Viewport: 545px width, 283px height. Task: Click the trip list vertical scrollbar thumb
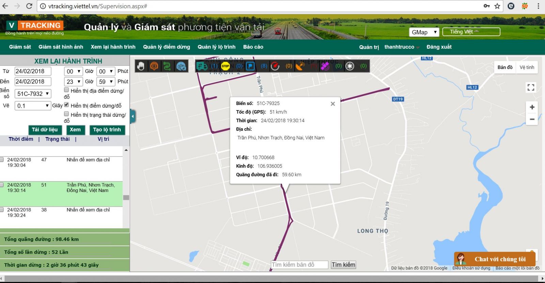point(126,198)
